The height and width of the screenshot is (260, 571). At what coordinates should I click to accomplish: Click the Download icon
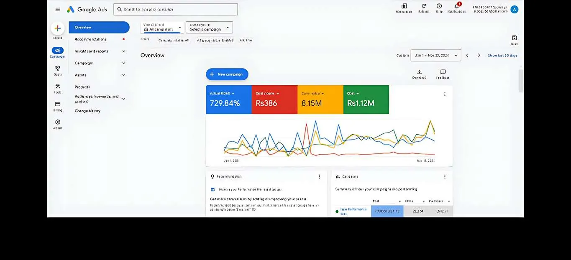point(420,72)
